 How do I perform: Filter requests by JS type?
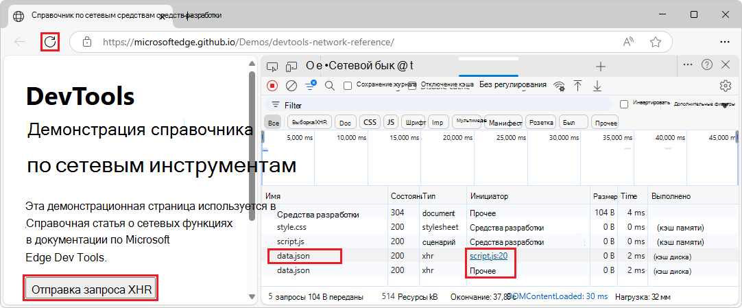[390, 122]
